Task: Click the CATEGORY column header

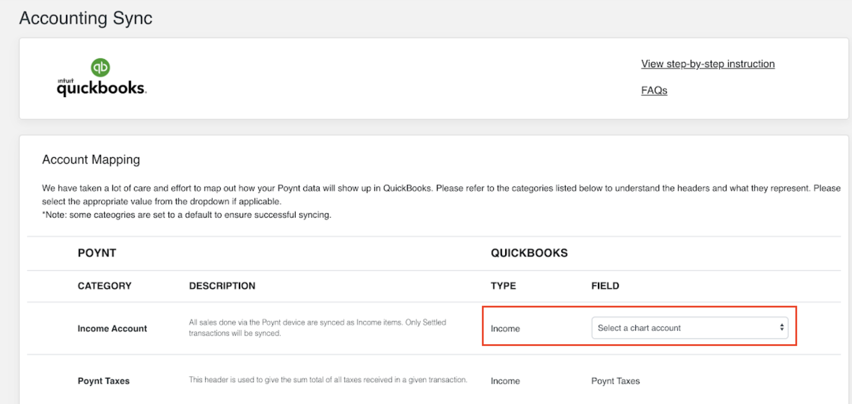Action: (105, 286)
